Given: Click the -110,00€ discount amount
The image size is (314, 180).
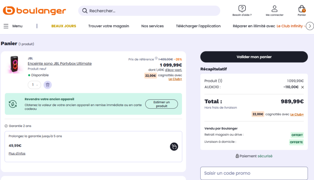Looking at the screenshot, I should click(x=291, y=87).
